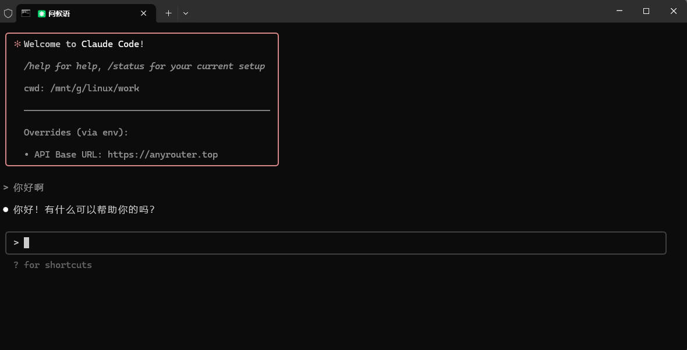Click the /status command text

(x=126, y=66)
